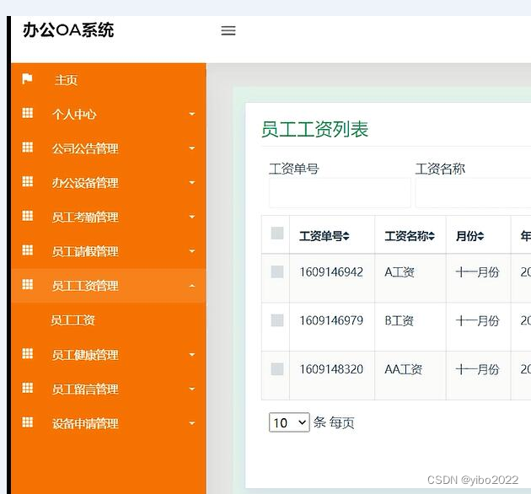Check the row checkbox for 1609148320

tap(277, 369)
